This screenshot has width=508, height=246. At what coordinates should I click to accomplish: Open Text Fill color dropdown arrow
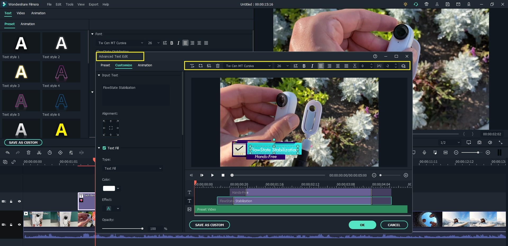click(118, 188)
